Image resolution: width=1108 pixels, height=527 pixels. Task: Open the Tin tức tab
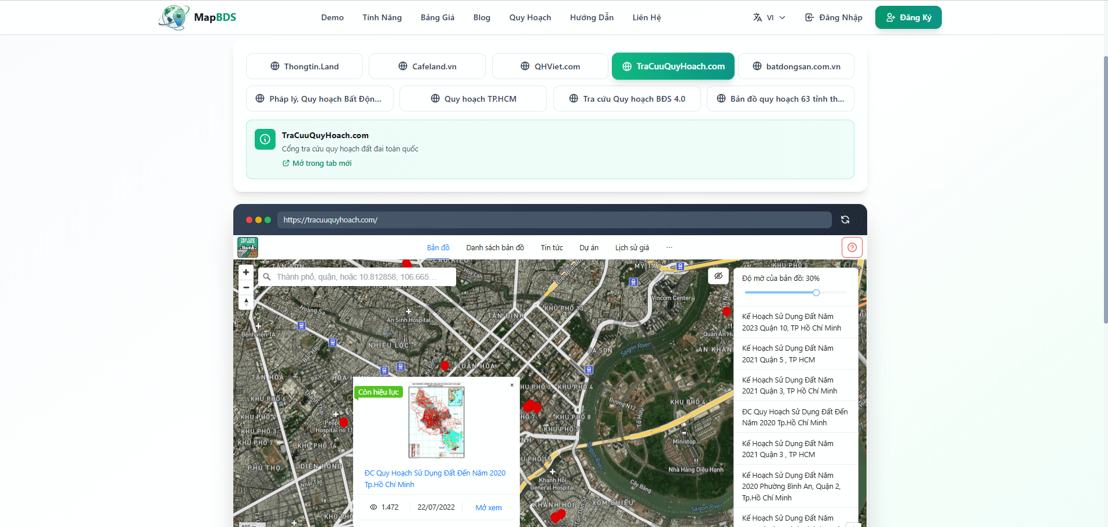tap(552, 247)
